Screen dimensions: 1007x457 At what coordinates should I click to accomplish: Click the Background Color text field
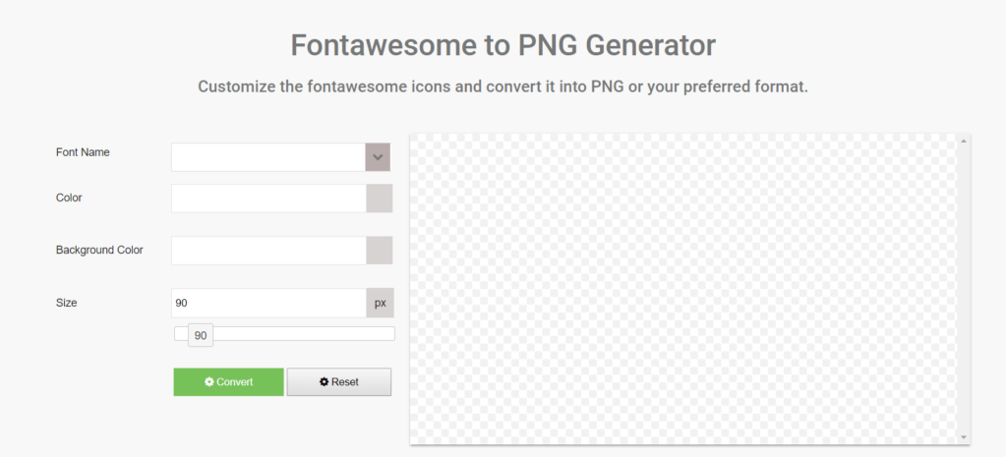(x=268, y=251)
